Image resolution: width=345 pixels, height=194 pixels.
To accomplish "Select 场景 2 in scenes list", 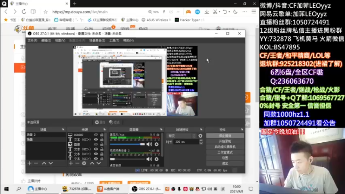I will tap(46, 135).
